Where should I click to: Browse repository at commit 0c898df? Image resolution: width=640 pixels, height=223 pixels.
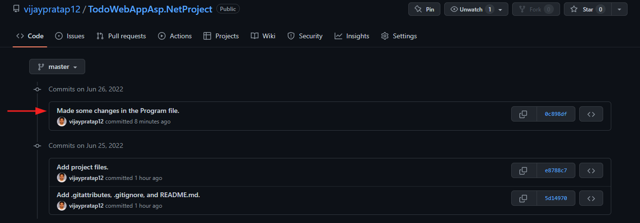point(591,114)
